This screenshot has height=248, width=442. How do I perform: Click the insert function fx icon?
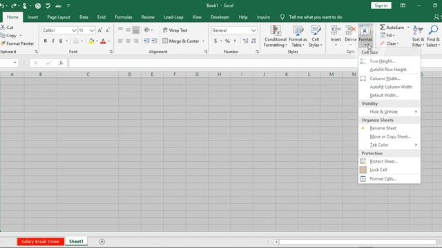pyautogui.click(x=61, y=63)
